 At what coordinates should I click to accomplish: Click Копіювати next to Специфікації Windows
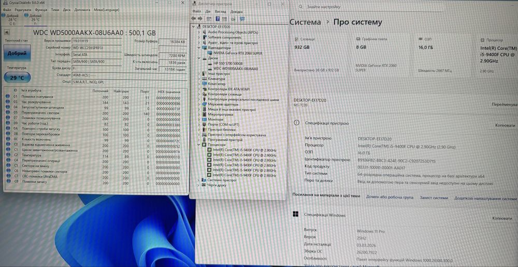pyautogui.click(x=502, y=218)
